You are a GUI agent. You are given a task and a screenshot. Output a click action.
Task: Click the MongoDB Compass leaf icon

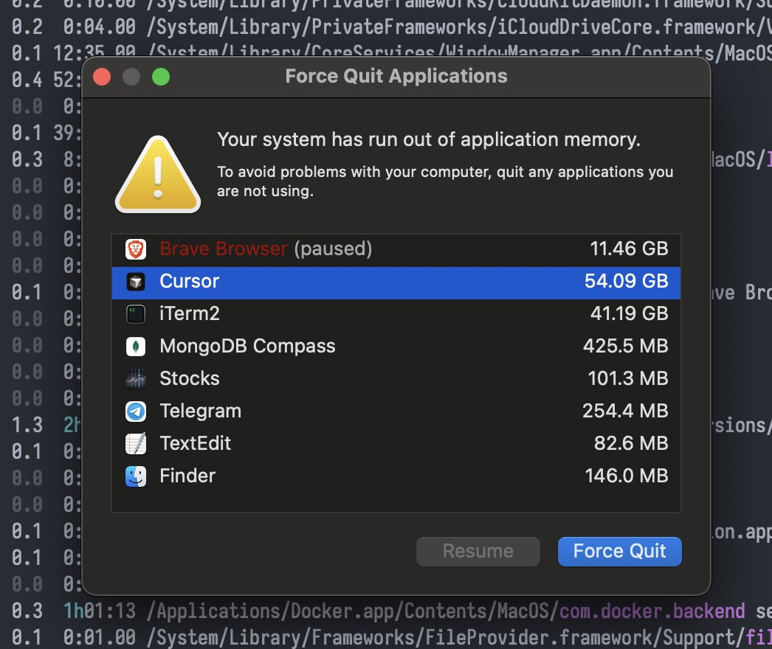tap(135, 347)
